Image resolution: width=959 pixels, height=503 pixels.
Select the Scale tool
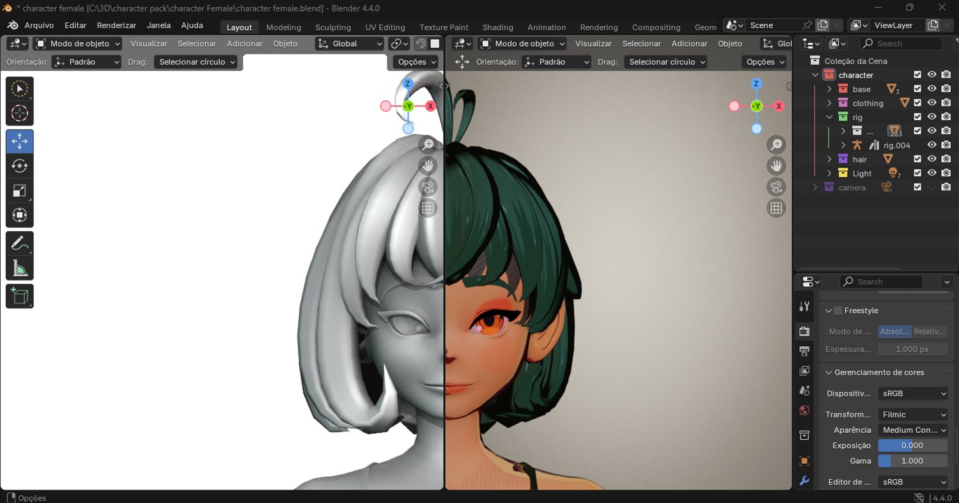[x=19, y=190]
